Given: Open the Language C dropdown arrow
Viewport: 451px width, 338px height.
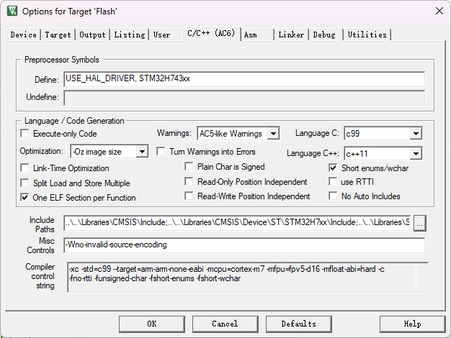Looking at the screenshot, I should click(x=416, y=134).
